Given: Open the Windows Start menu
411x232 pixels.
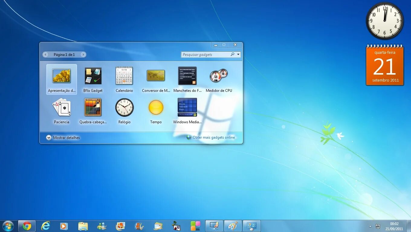Looking at the screenshot, I should click(x=8, y=226).
